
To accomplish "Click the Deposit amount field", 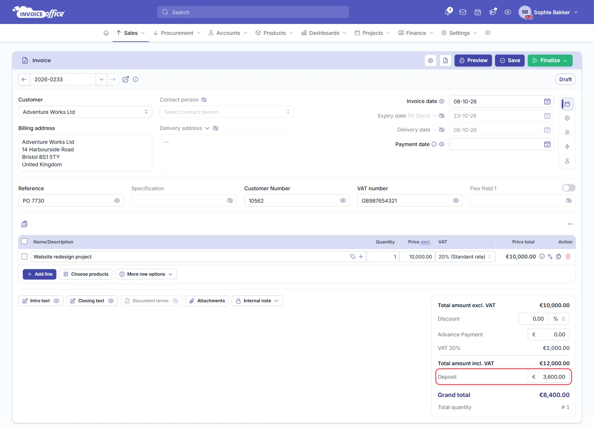I will point(549,377).
